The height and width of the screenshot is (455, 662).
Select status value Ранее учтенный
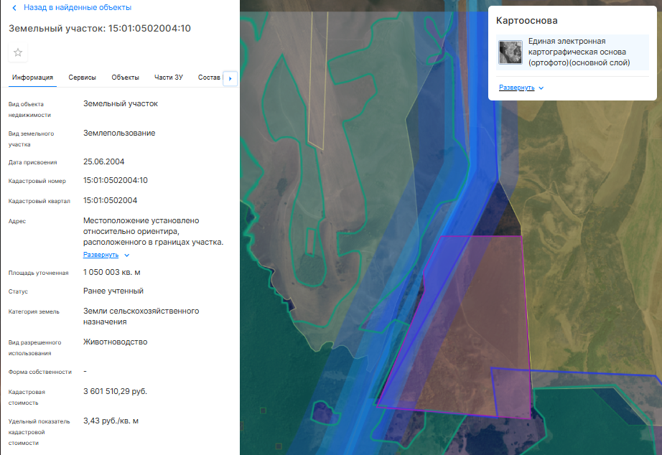[x=113, y=291]
